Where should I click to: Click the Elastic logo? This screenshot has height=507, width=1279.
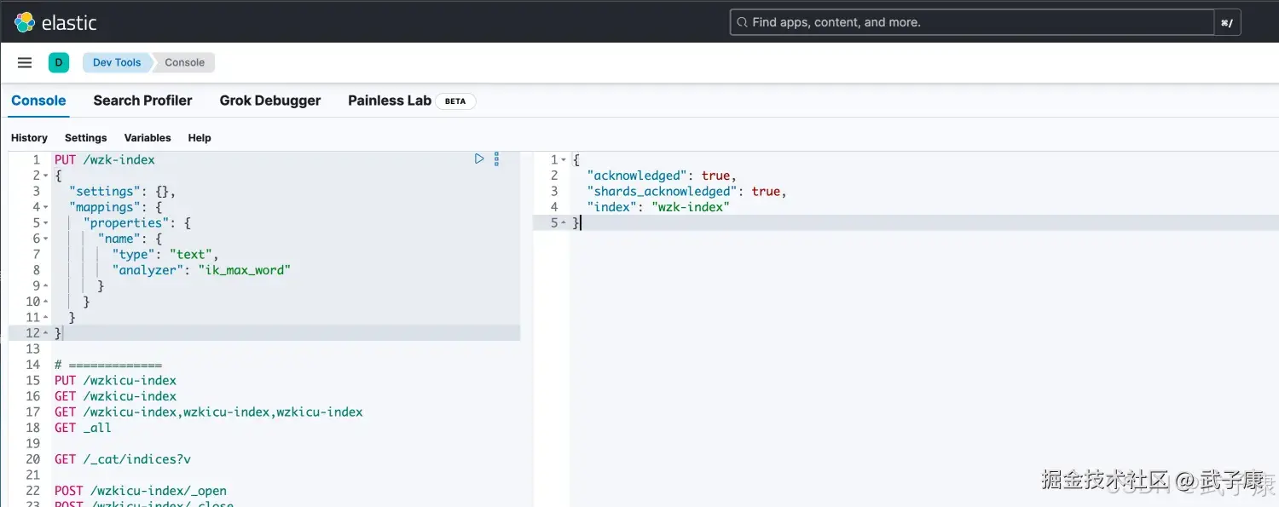click(56, 22)
